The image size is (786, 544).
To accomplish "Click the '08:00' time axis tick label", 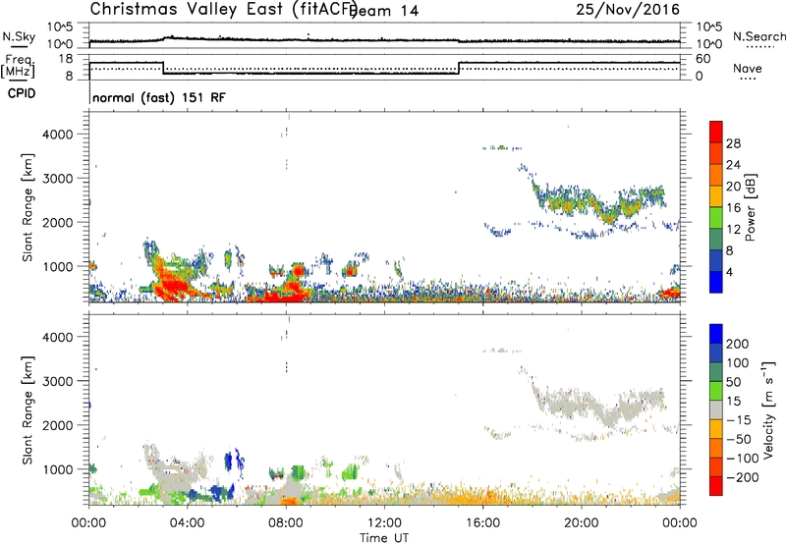I will point(286,523).
